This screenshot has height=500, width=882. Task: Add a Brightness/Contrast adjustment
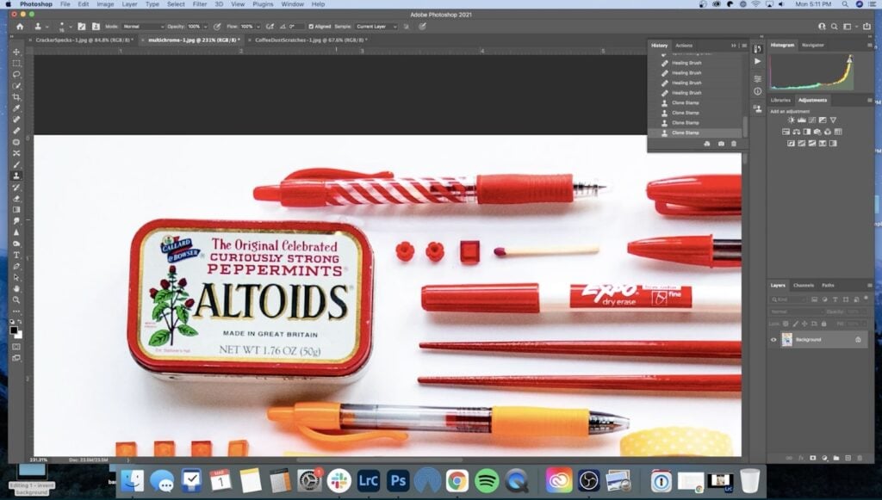tap(791, 120)
